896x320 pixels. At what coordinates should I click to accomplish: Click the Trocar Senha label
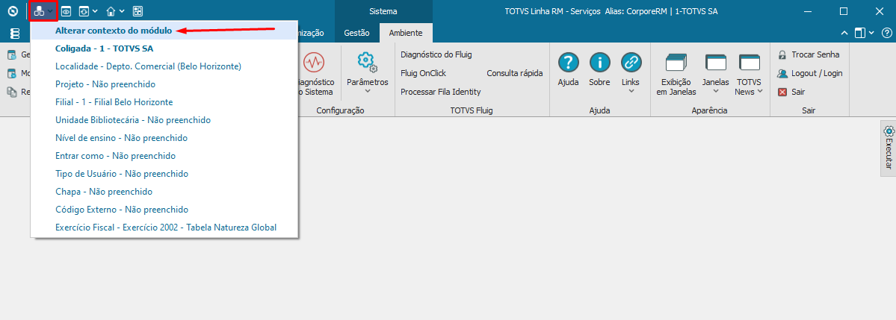pos(815,54)
